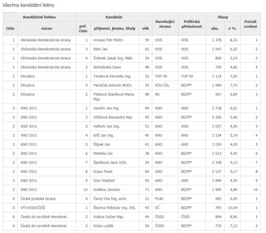Click 'VÝCHODOČEŠI' list name
This screenshot has height=233, width=266.
(x=33, y=208)
